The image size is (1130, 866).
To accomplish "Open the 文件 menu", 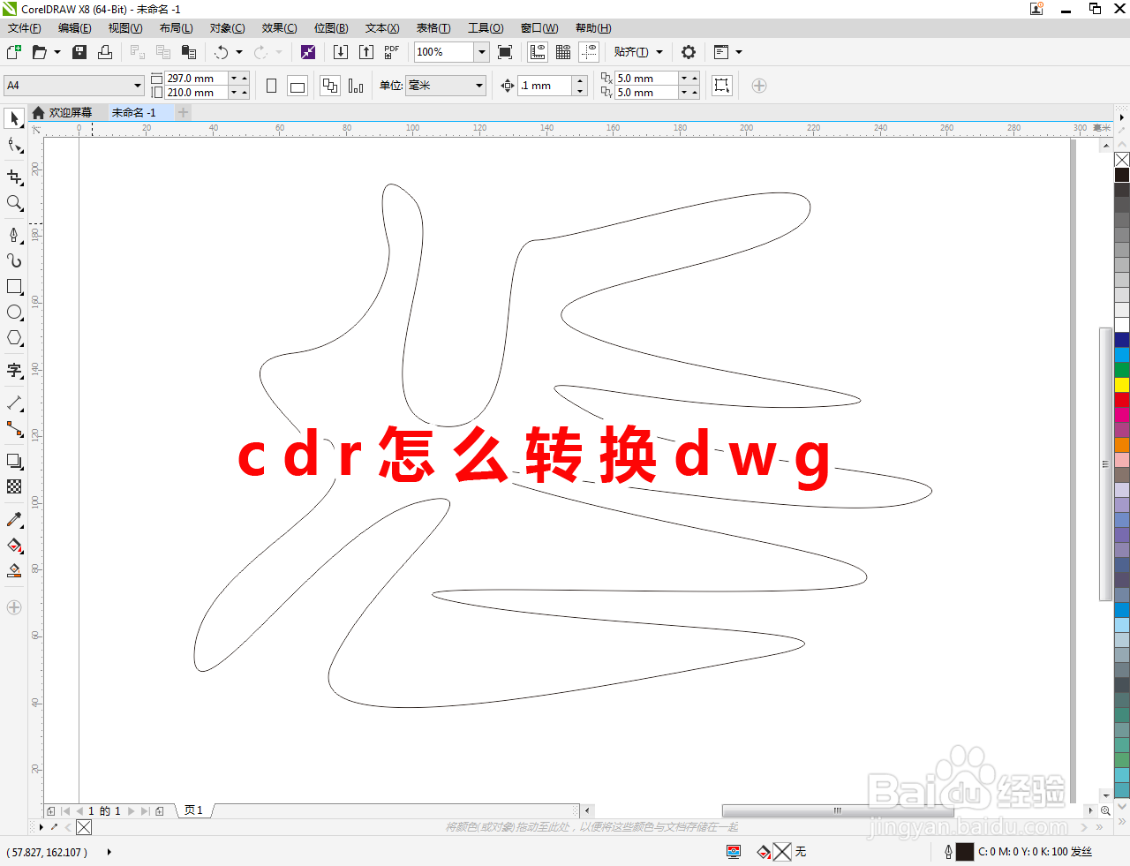I will click(x=23, y=28).
